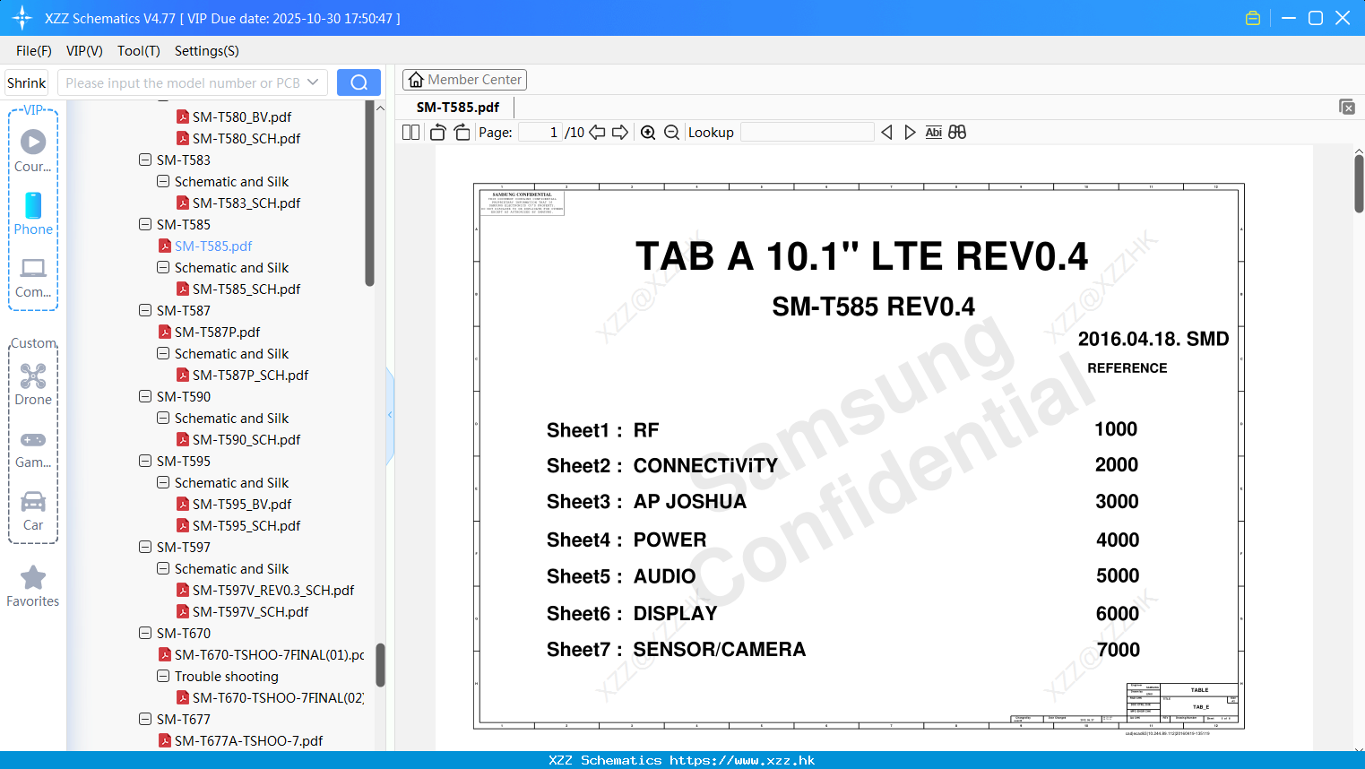Open the VIP(V) menu

coord(84,51)
